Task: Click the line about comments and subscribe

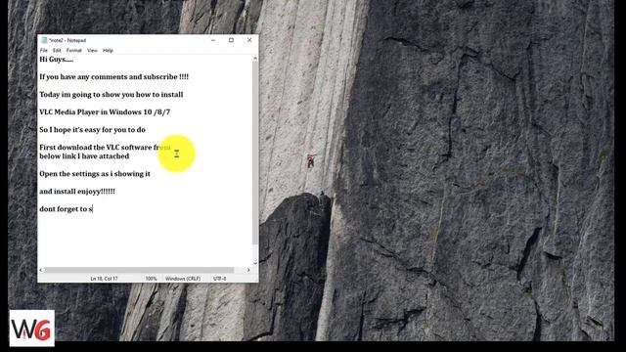Action: [x=113, y=77]
